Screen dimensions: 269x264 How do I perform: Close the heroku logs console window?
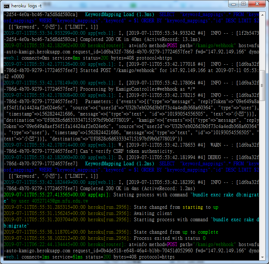257,4
